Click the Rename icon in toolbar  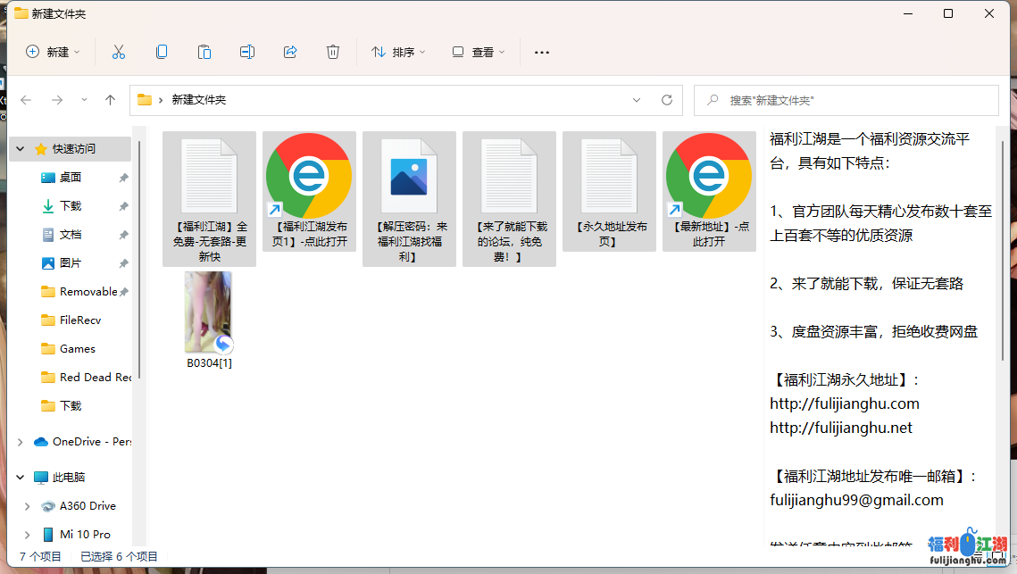click(247, 52)
